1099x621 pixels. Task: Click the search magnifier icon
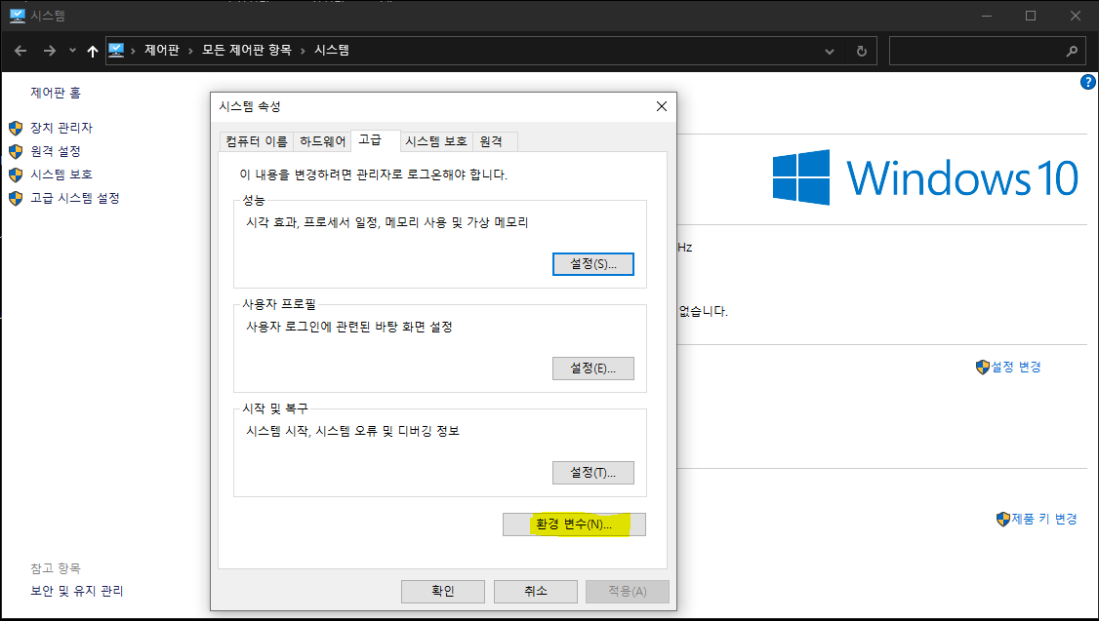[x=1072, y=51]
